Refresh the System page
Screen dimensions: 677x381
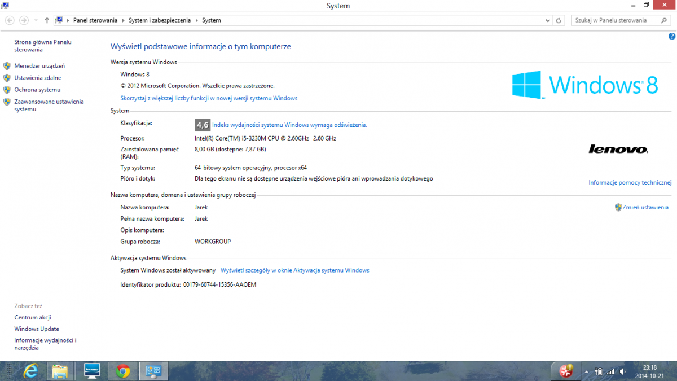[x=559, y=20]
